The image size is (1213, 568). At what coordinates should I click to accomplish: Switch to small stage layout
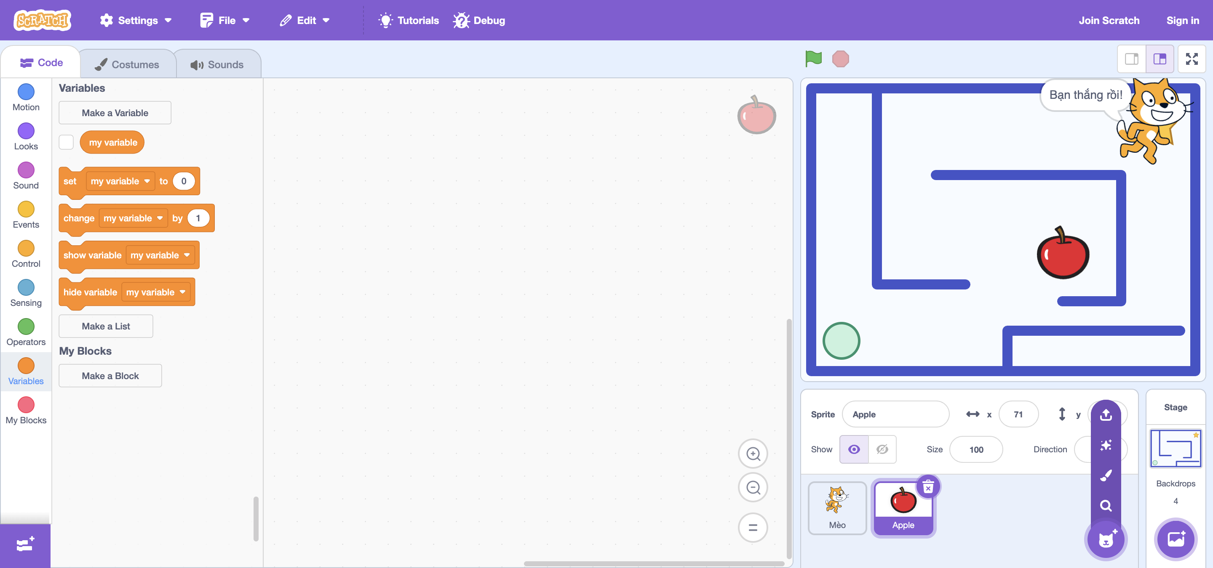(x=1132, y=59)
